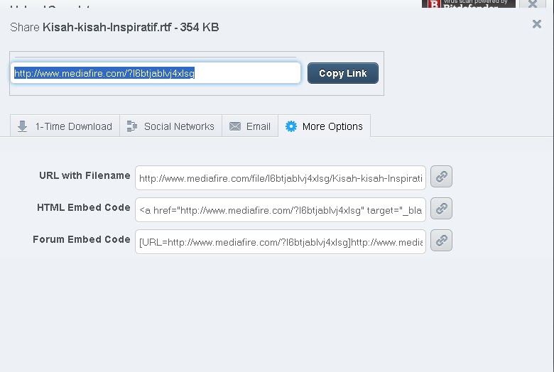The image size is (554, 372).
Task: Copy HTML Embed Code using link icon
Action: (x=441, y=209)
